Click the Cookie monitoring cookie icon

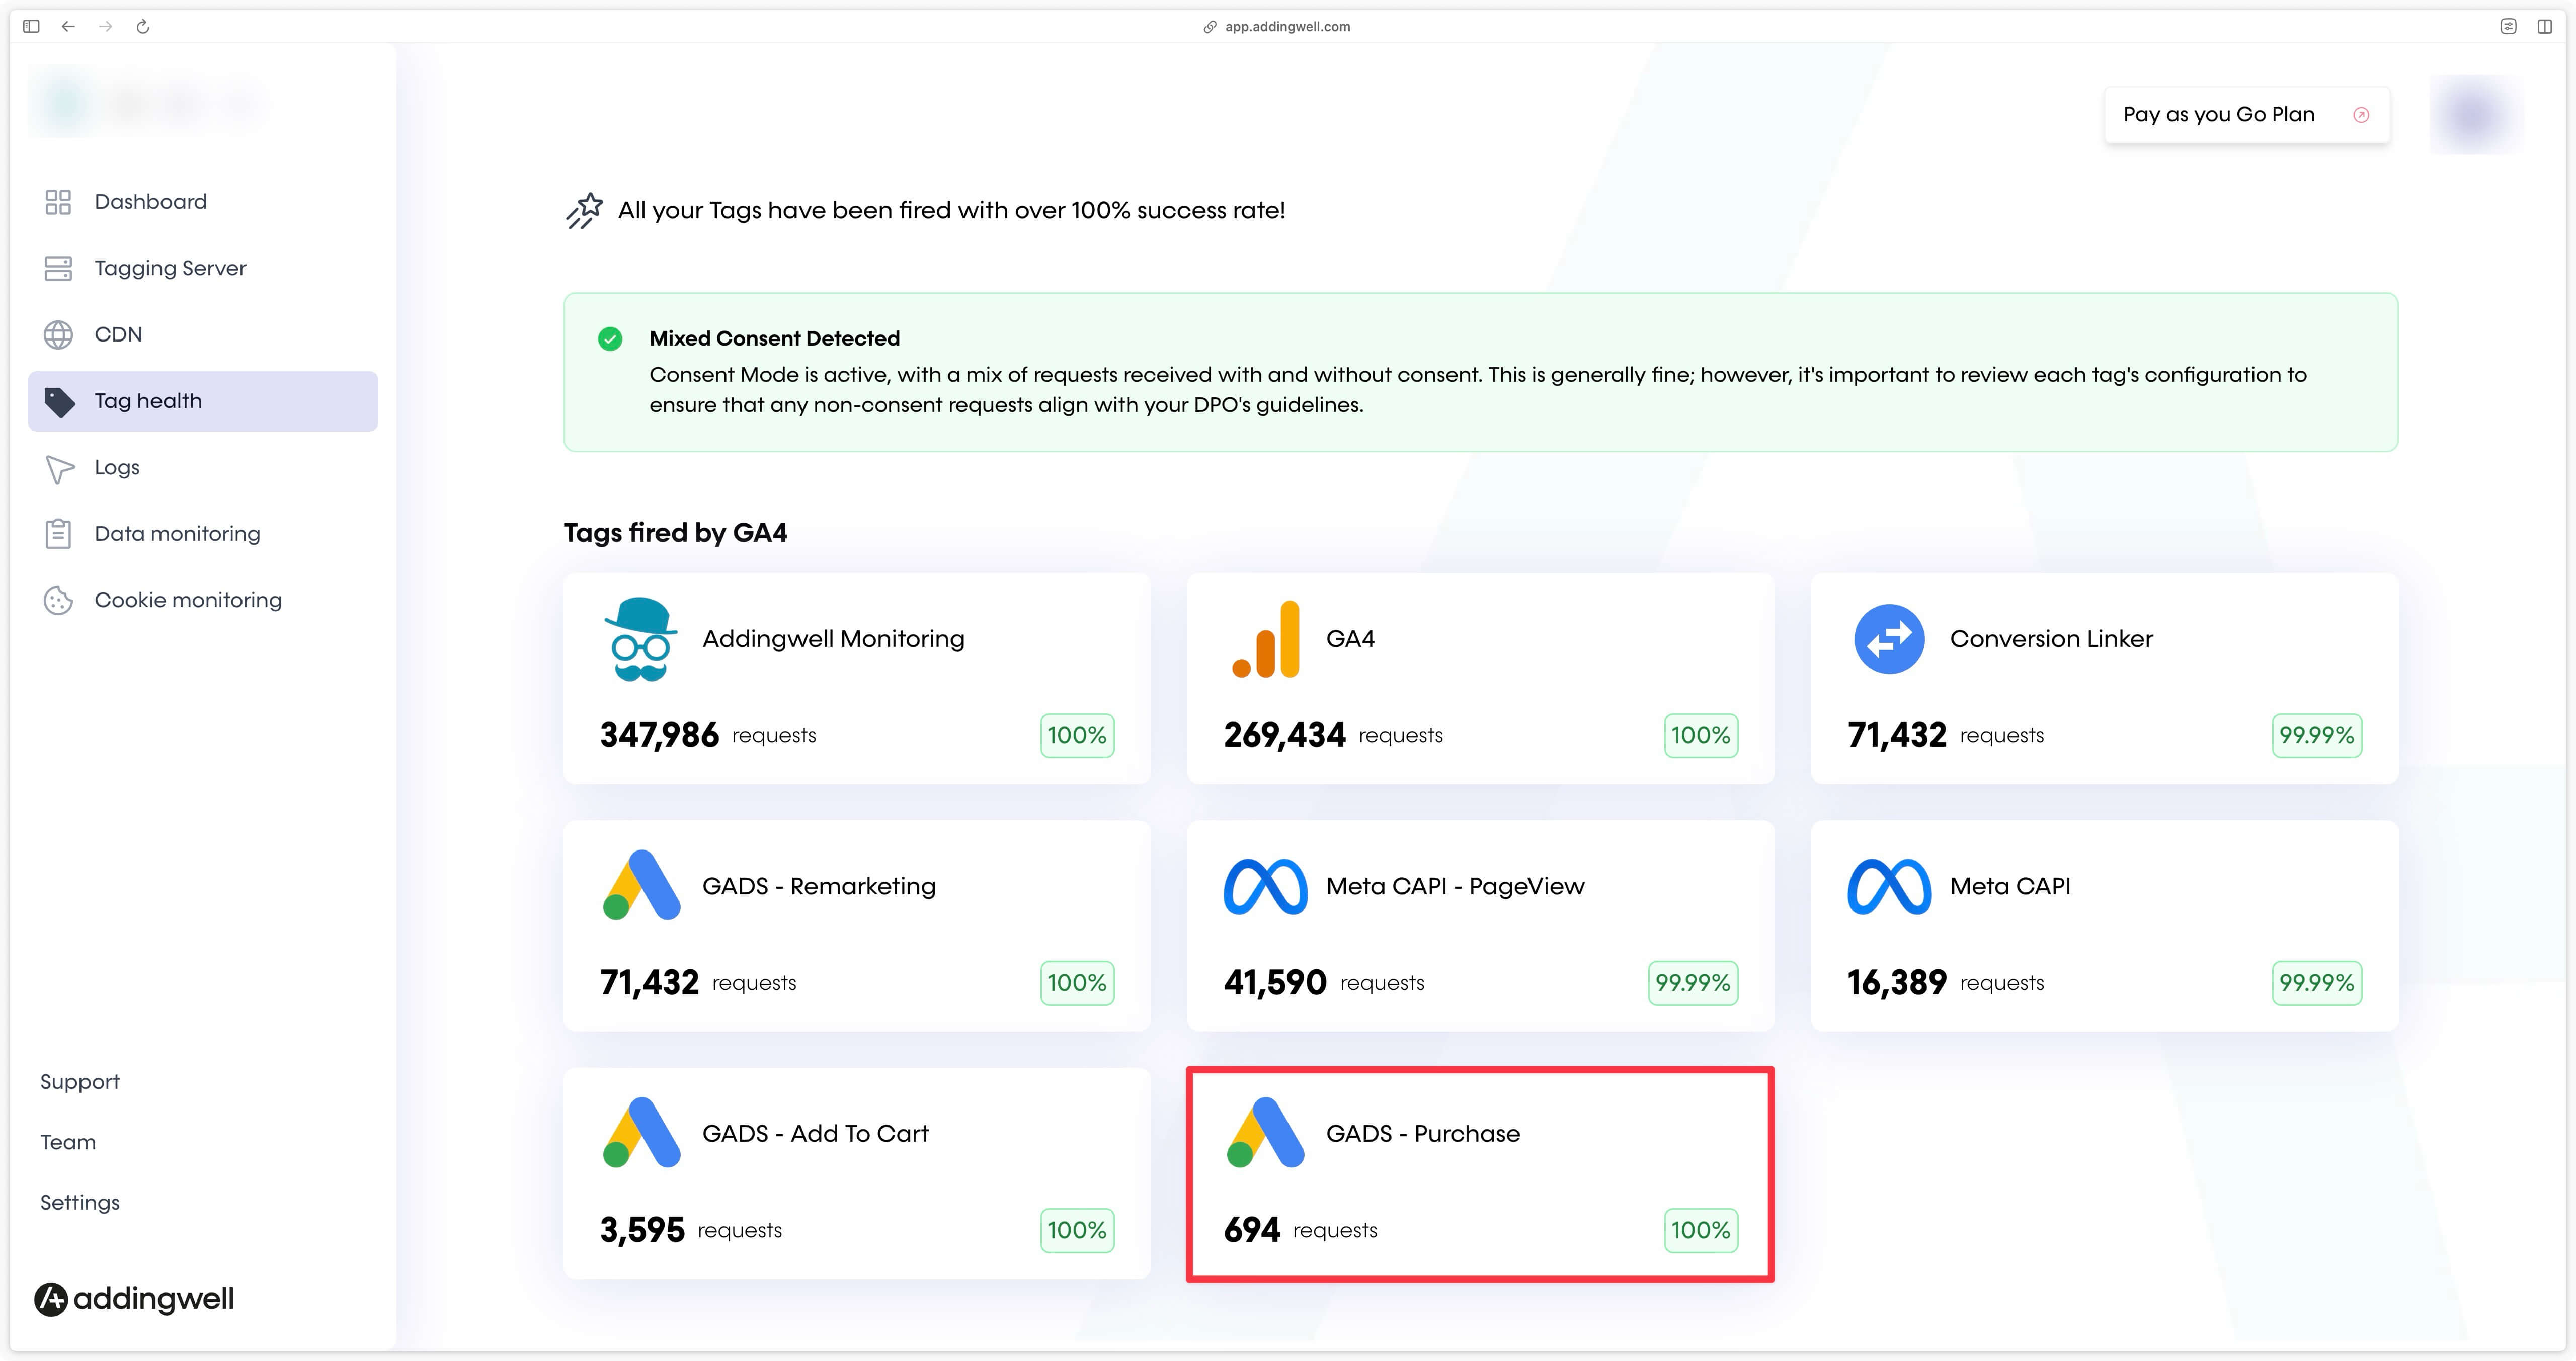point(58,600)
